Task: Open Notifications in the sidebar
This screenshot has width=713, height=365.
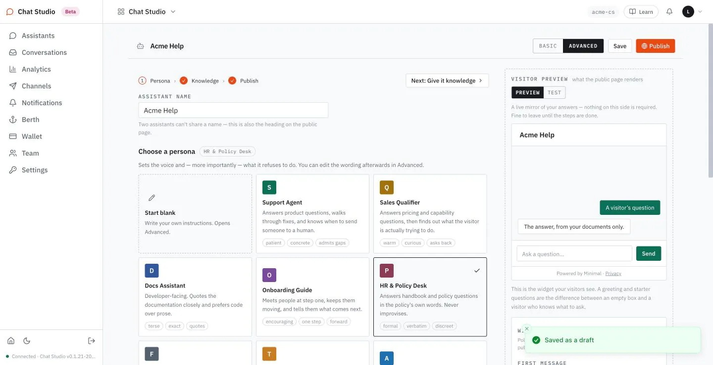Action: (51, 103)
